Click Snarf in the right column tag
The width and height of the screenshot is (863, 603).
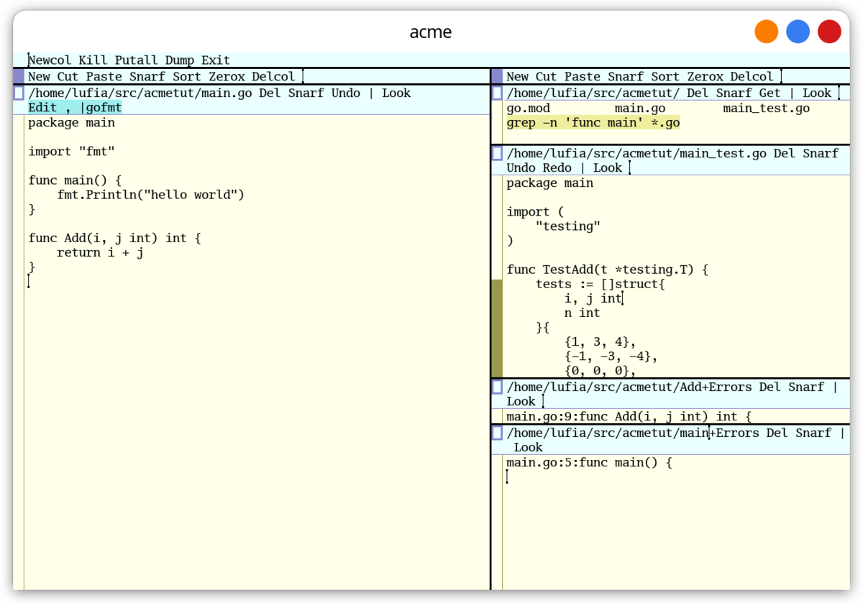tap(626, 76)
